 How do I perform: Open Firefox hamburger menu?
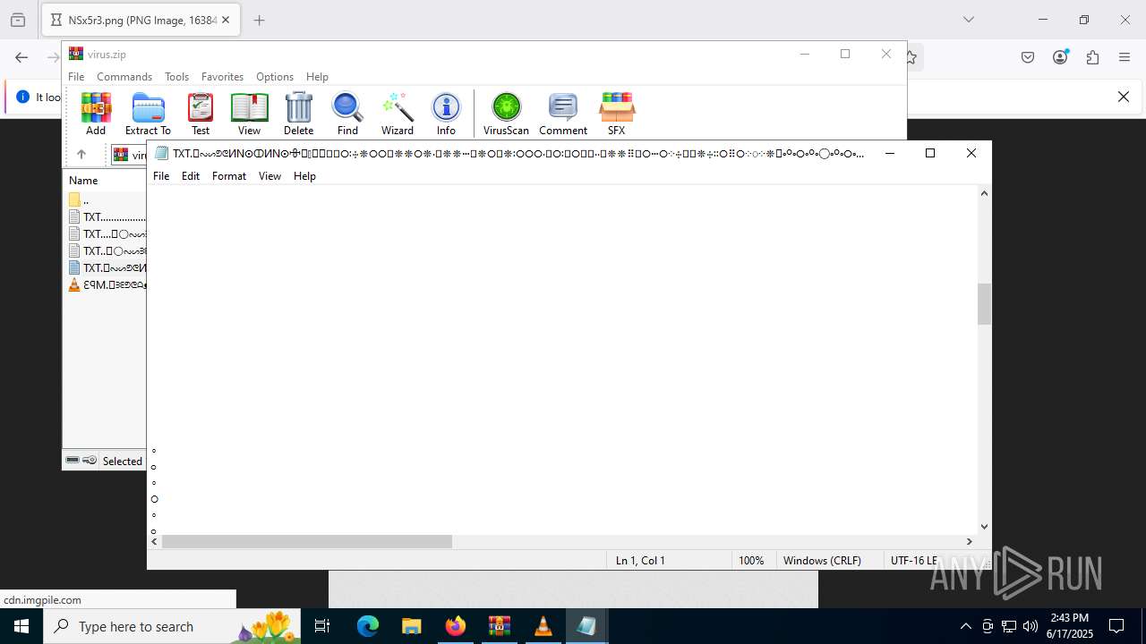pyautogui.click(x=1125, y=57)
